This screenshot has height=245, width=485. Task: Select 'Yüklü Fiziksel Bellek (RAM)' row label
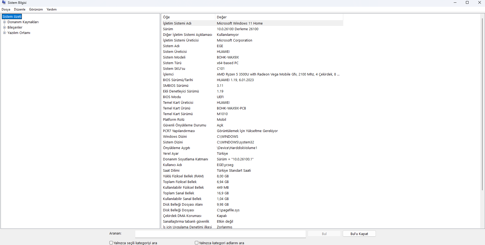pos(183,176)
